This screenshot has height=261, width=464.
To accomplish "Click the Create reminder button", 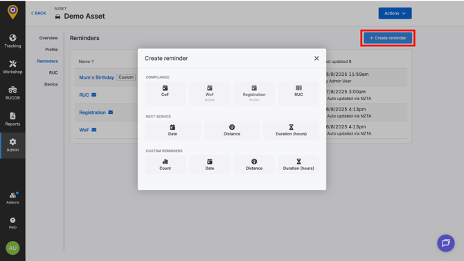I will 388,38.
